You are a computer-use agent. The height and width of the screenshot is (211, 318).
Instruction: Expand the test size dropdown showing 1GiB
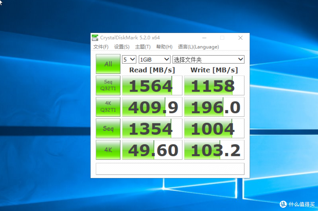[154, 59]
